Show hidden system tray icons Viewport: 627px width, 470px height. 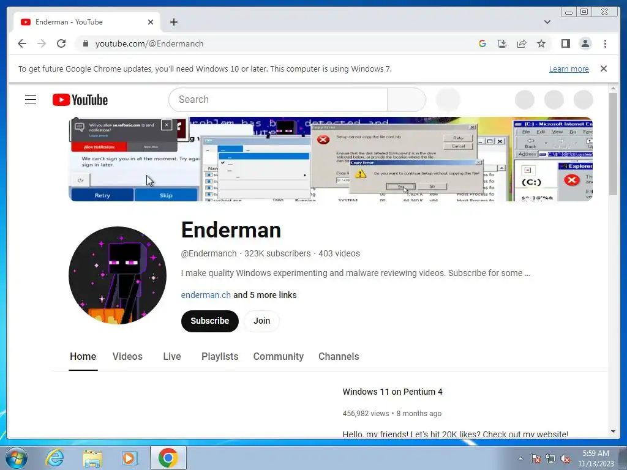(520, 458)
